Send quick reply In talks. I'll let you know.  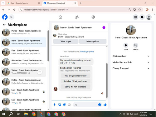coord(76,81)
